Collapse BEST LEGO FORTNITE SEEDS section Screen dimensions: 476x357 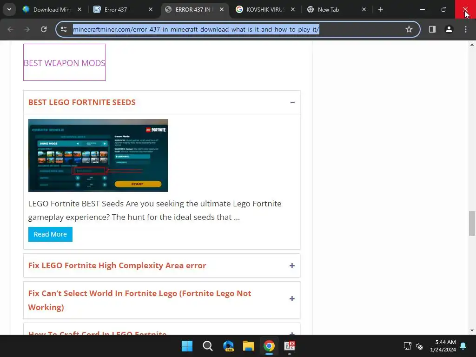coord(292,102)
